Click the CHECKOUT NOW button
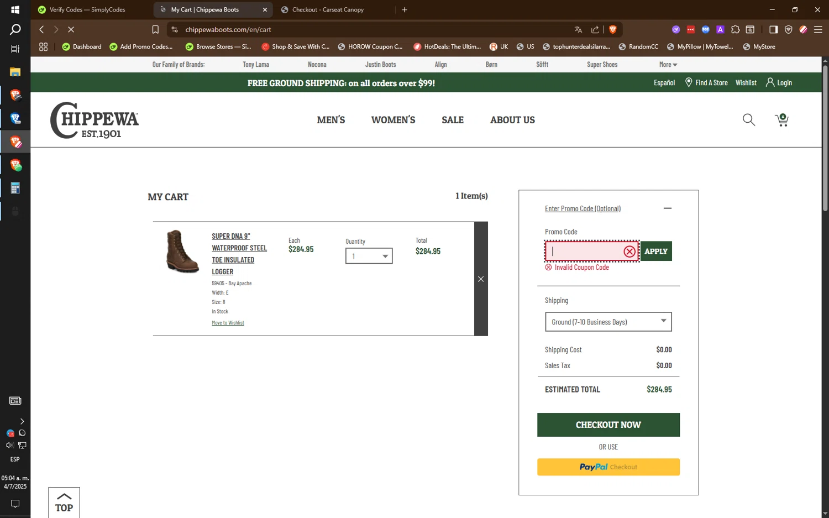This screenshot has height=518, width=829. pos(608,425)
